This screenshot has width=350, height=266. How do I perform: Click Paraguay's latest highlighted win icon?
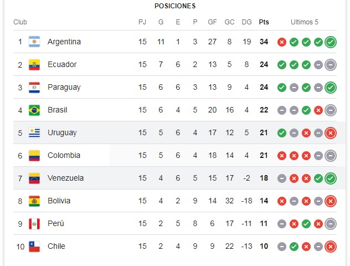(331, 88)
